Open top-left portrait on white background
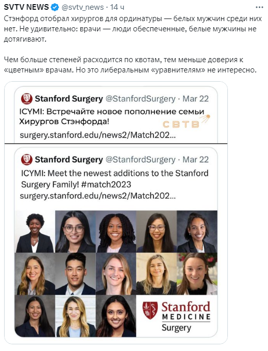This screenshot has height=351, width=268. 35,231
